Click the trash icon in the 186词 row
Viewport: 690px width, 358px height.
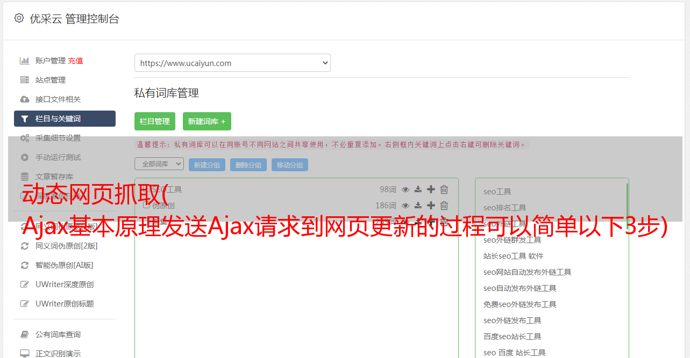(x=444, y=206)
